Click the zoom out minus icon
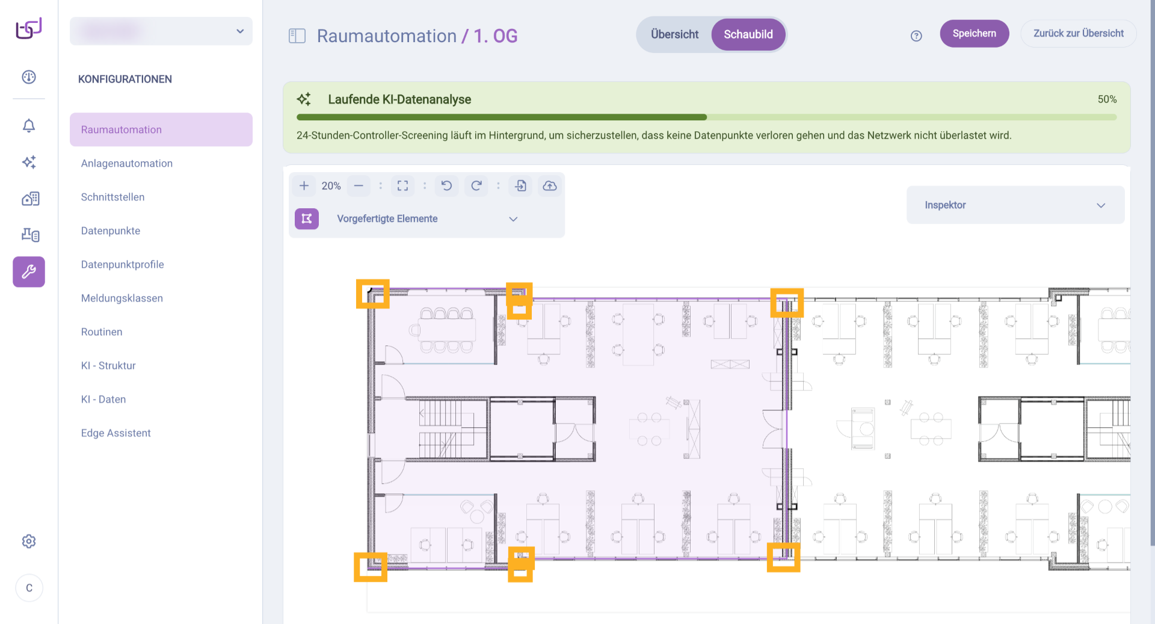This screenshot has height=624, width=1155. 359,186
